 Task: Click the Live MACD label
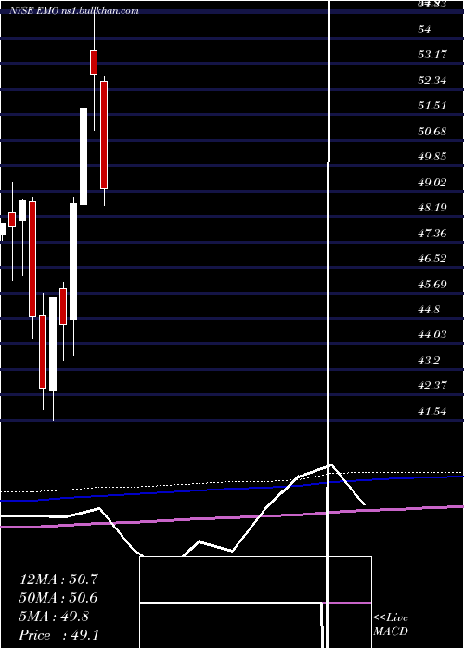[391, 624]
